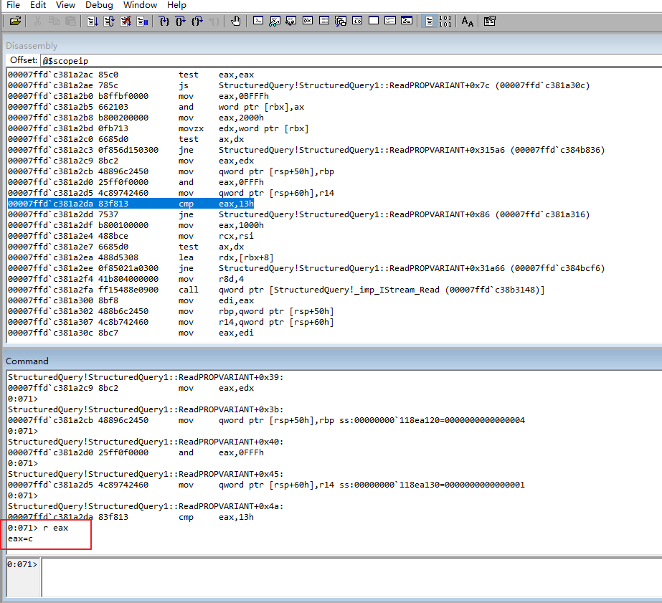Open the Command Browser toolbar icon

(x=407, y=20)
